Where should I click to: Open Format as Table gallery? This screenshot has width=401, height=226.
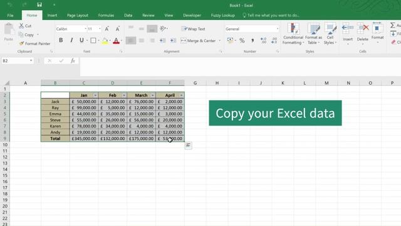tap(313, 33)
